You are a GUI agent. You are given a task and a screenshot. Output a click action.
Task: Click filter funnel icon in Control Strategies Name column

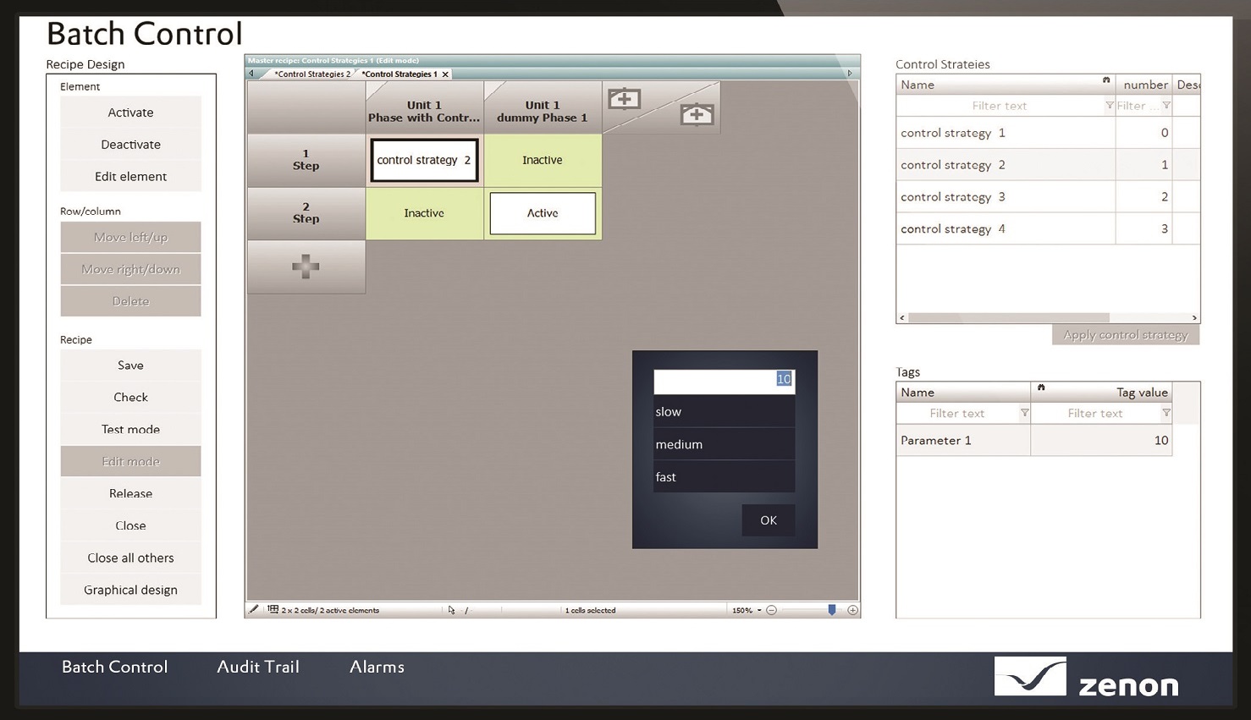click(1109, 106)
